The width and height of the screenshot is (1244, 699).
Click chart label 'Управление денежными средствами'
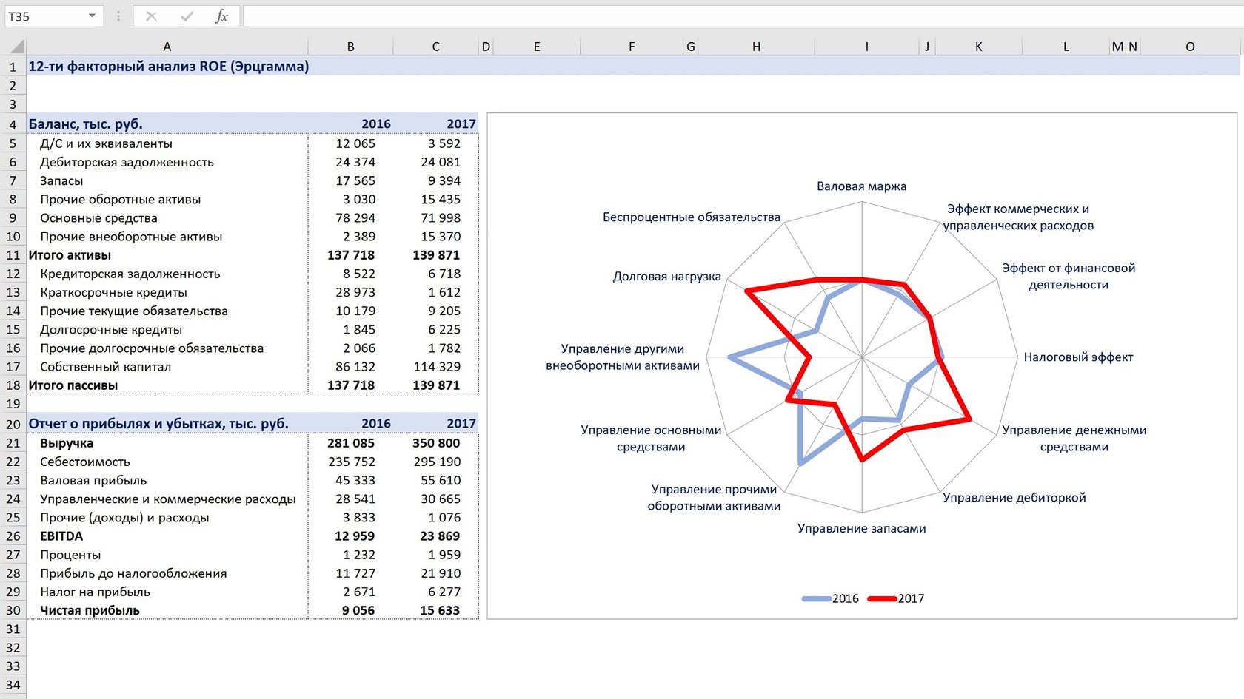(x=1074, y=438)
